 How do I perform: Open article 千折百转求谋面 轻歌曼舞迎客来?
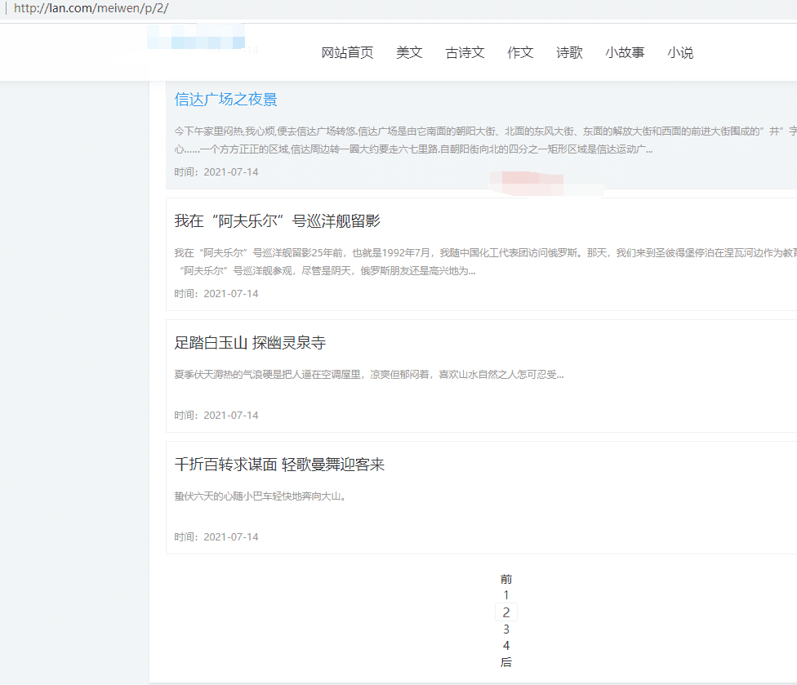tap(279, 465)
